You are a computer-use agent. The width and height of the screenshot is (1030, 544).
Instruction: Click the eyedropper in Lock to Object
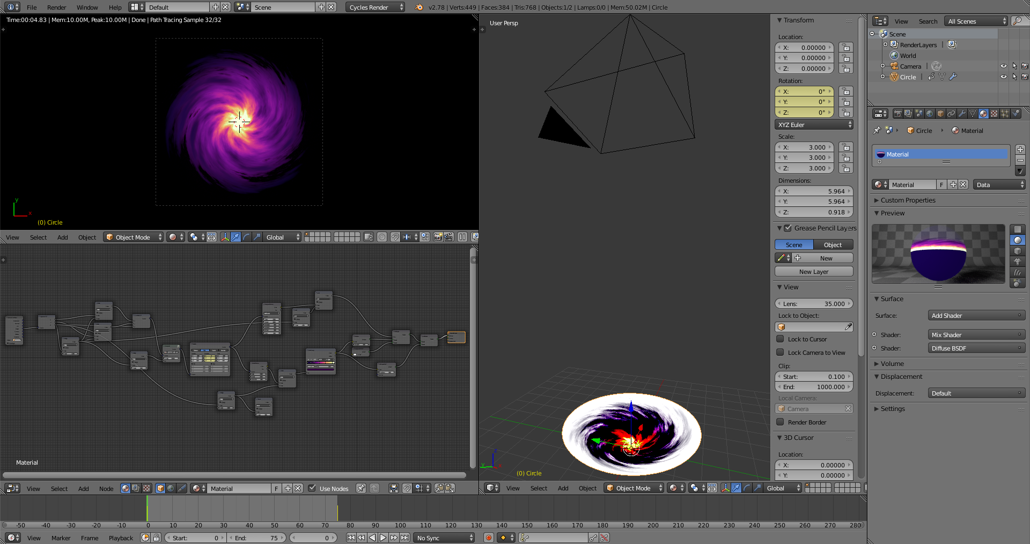pos(848,327)
